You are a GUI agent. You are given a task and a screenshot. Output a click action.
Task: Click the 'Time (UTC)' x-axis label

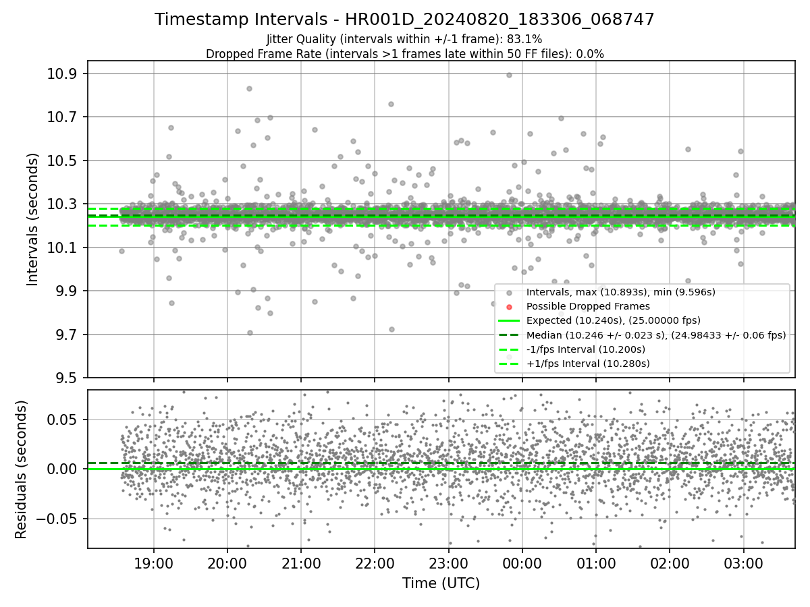[x=441, y=583]
